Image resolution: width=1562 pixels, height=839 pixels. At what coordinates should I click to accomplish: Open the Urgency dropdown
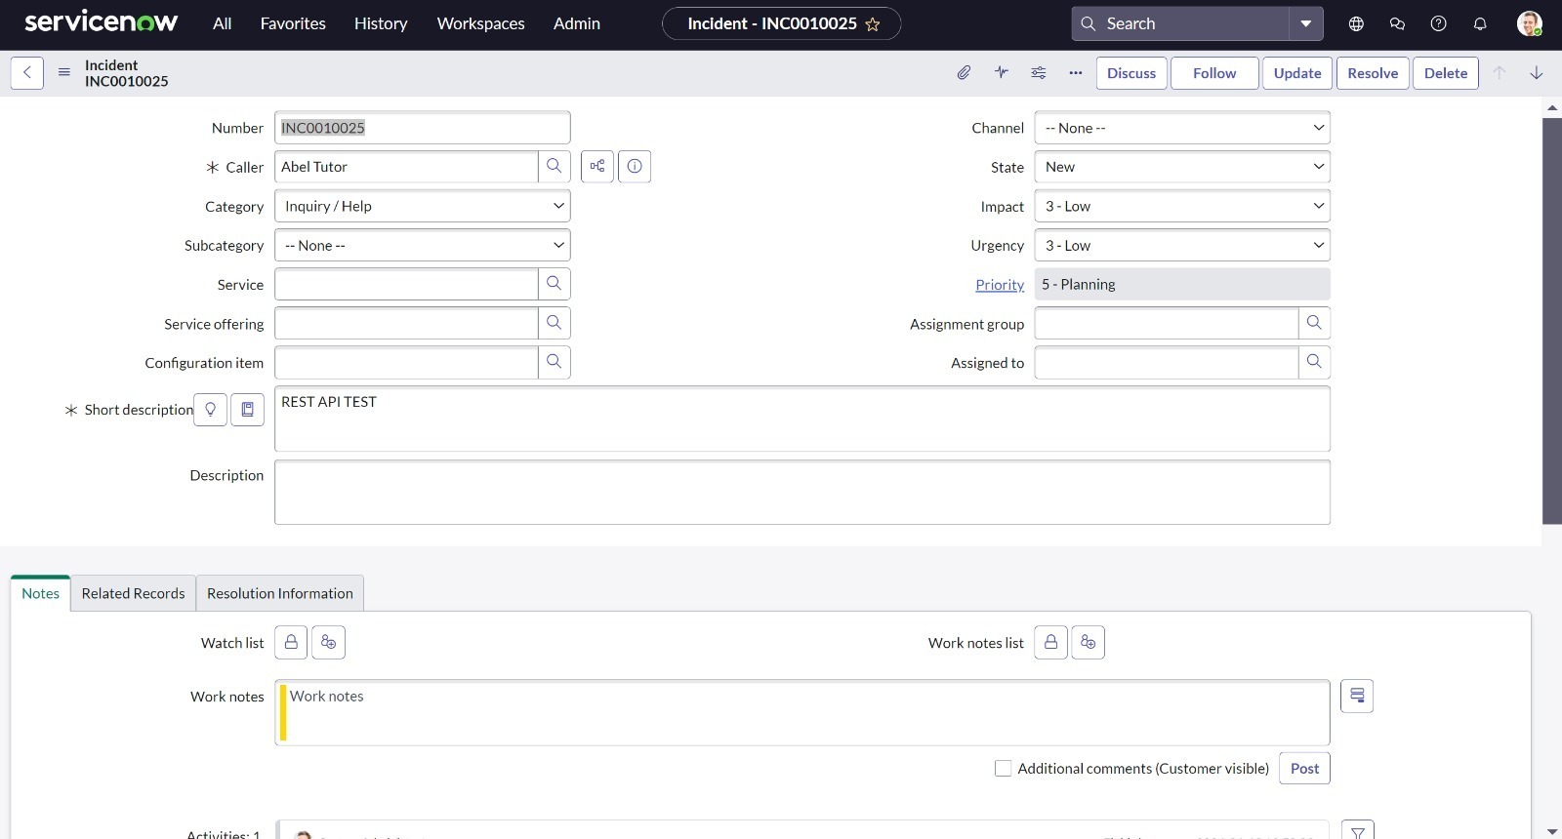point(1182,245)
